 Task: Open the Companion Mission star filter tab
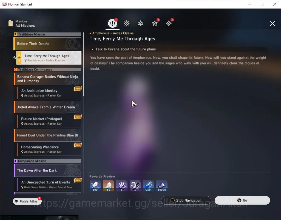point(155,23)
